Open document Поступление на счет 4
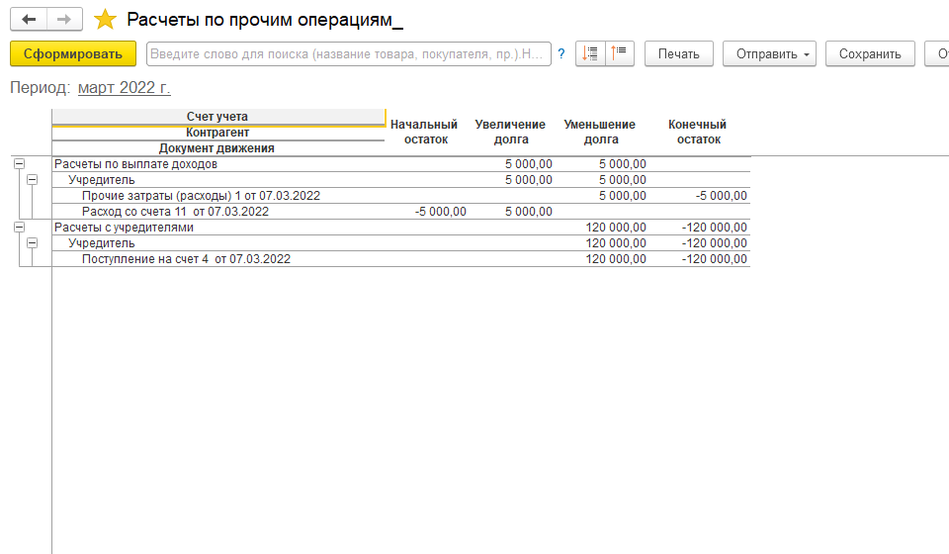949x554 pixels. pyautogui.click(x=186, y=259)
